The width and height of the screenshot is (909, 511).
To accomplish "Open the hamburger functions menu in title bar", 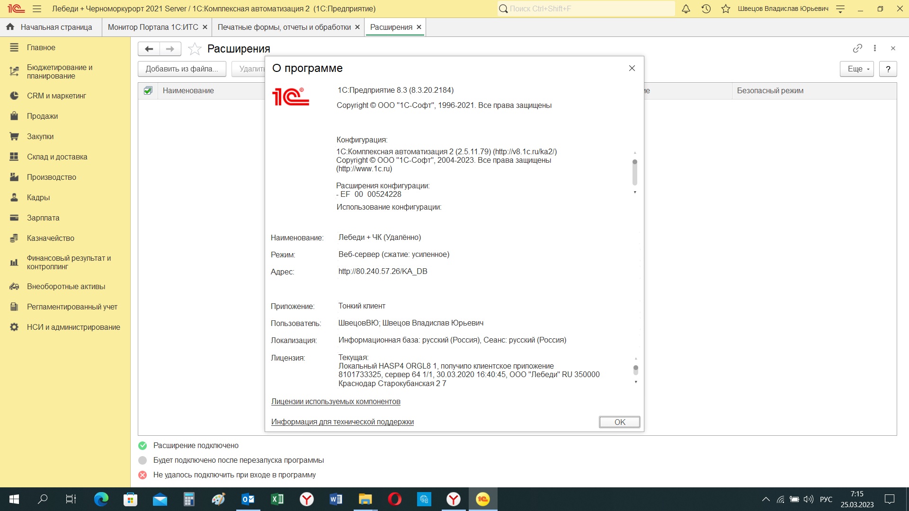I will pos(37,9).
